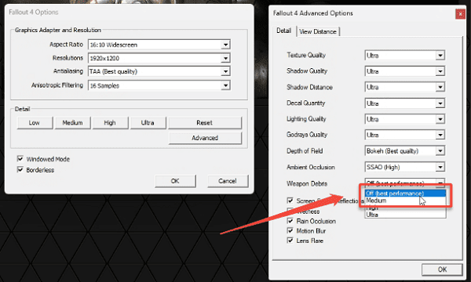The height and width of the screenshot is (282, 471).
Task: Toggle the Windowed Mode checkbox
Action: [x=20, y=158]
